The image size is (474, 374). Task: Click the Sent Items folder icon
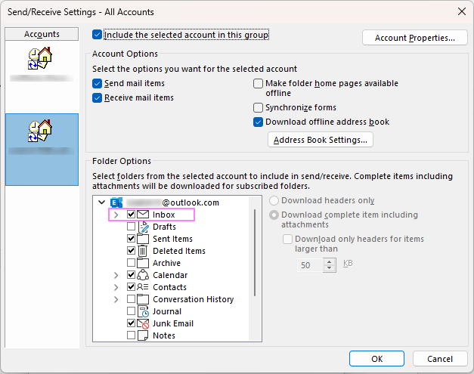[x=143, y=239]
